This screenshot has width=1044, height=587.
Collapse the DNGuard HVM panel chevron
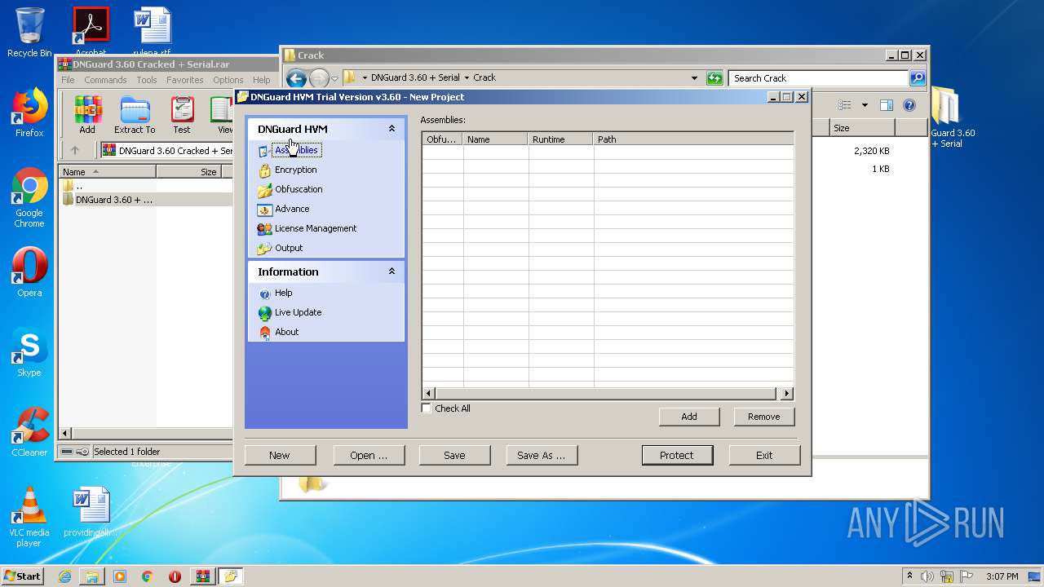391,129
